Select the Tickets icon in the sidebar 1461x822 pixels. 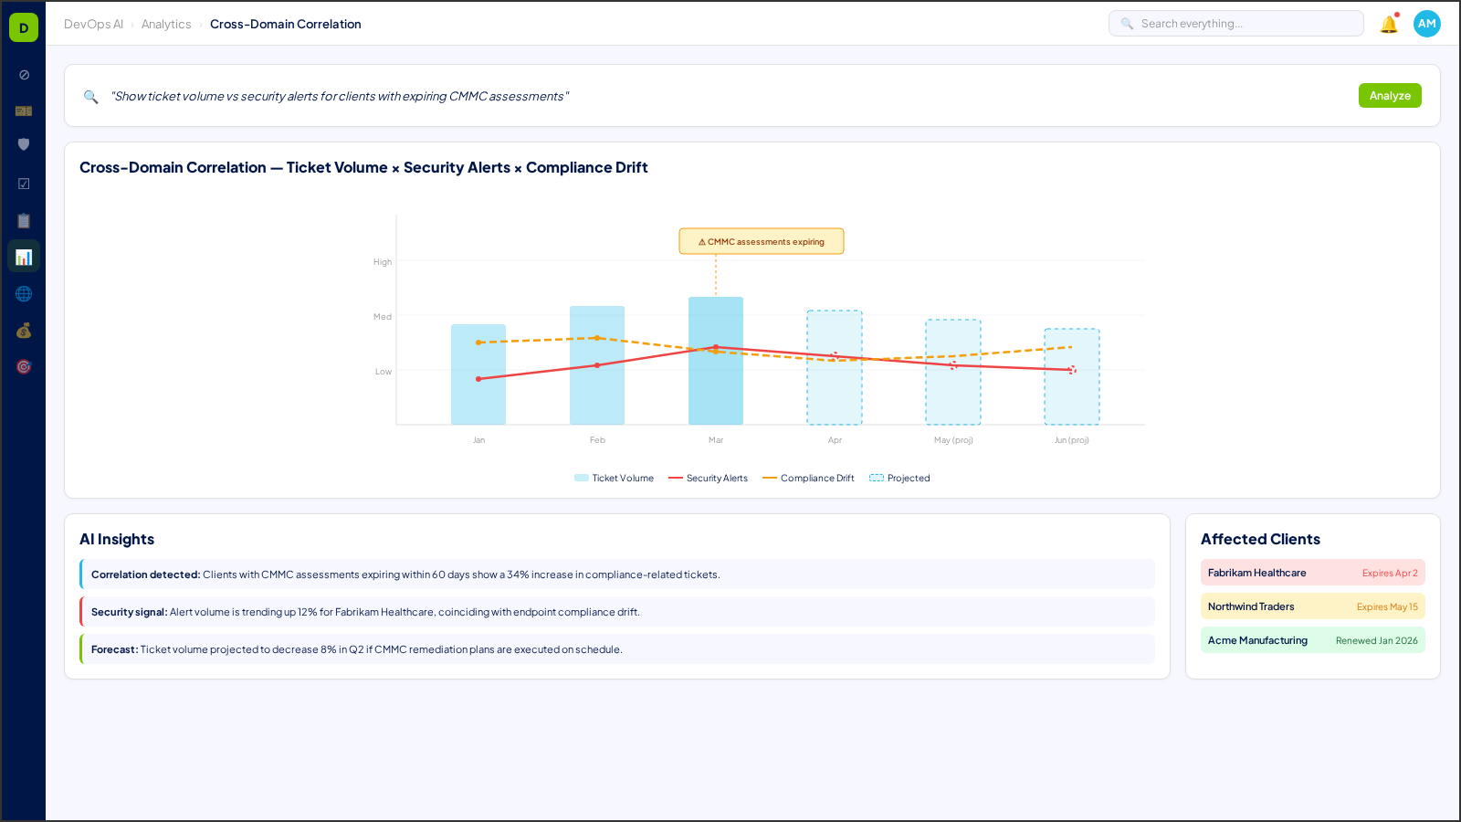[23, 111]
